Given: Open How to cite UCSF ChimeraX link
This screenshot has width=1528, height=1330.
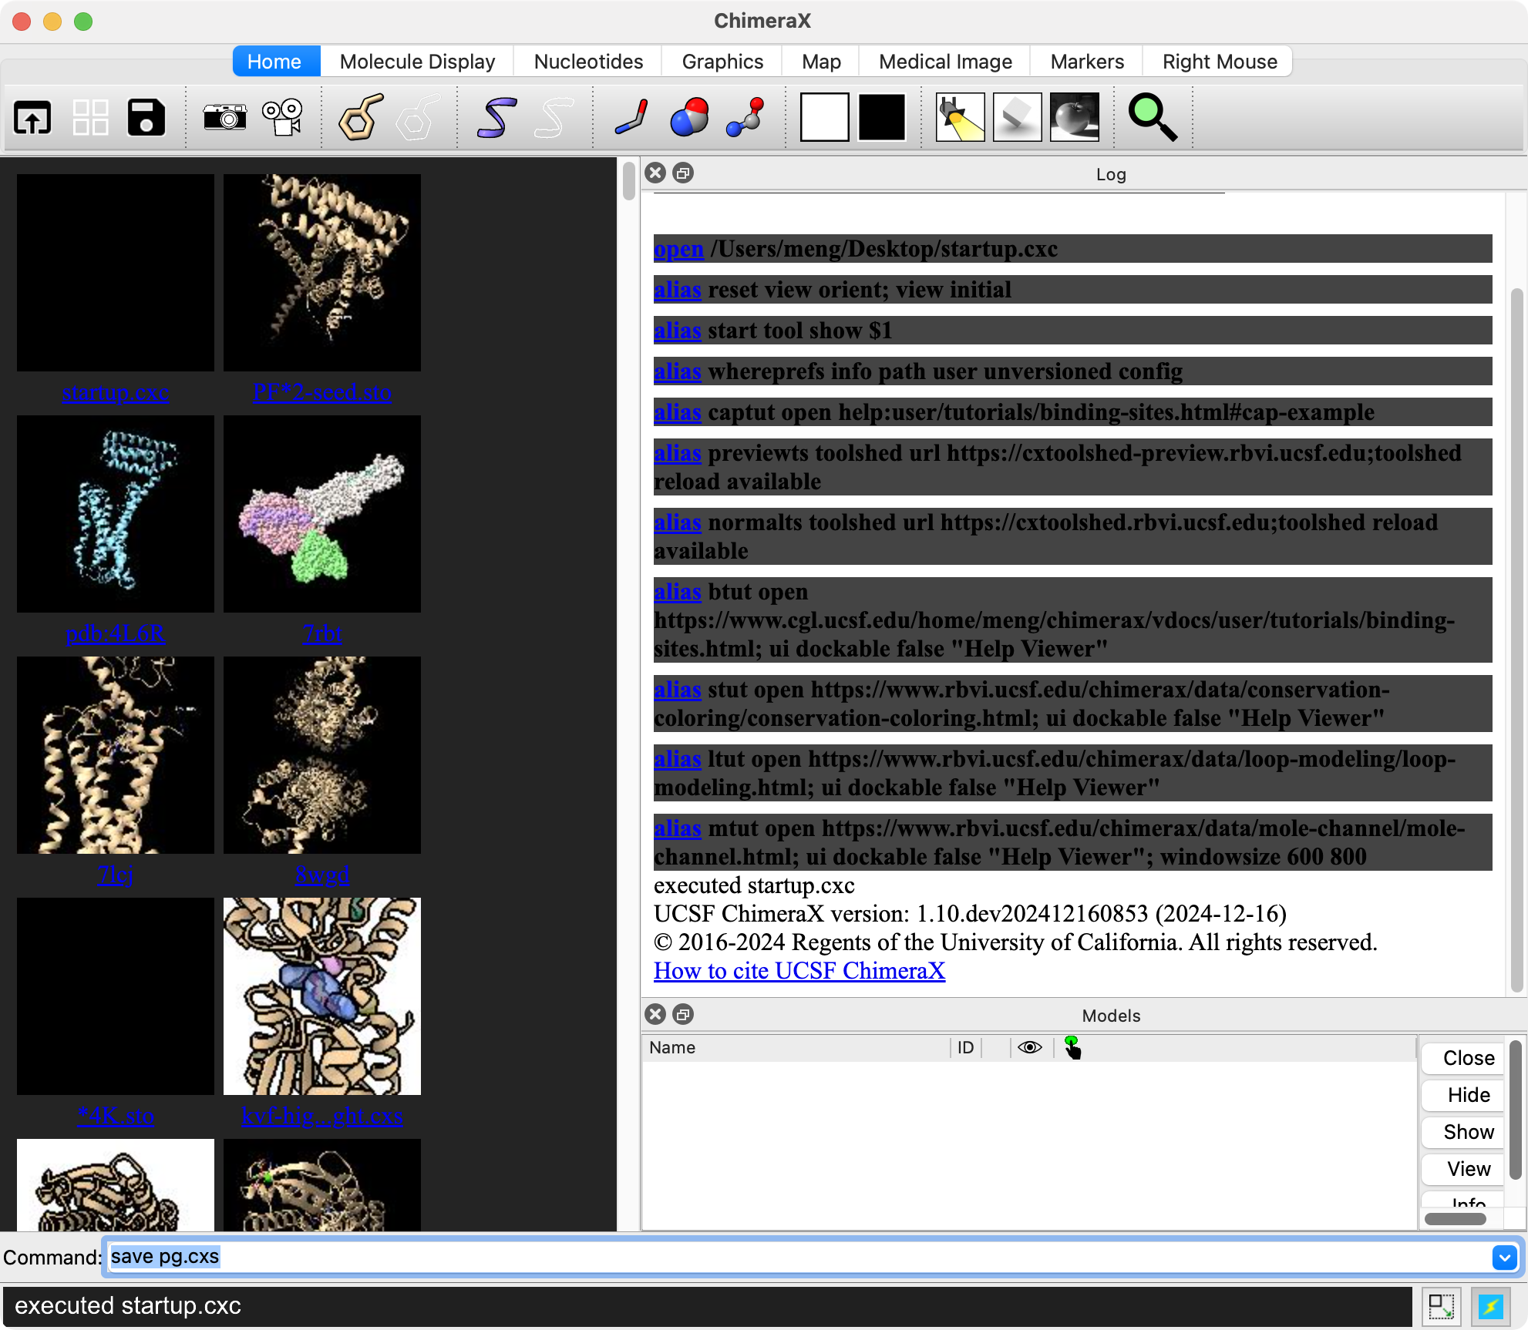Looking at the screenshot, I should click(799, 971).
